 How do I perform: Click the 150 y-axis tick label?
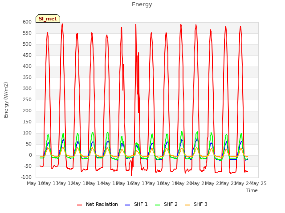(x=27, y=122)
